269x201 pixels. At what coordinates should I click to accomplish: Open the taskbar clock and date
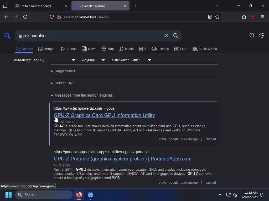[x=249, y=195]
